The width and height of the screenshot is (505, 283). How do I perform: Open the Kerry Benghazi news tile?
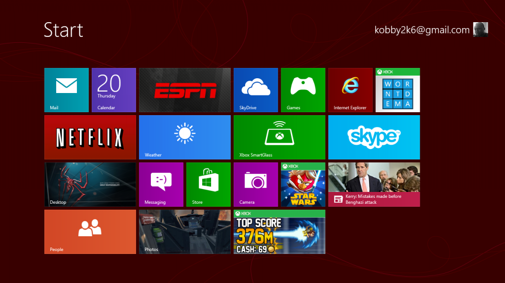coord(374,185)
